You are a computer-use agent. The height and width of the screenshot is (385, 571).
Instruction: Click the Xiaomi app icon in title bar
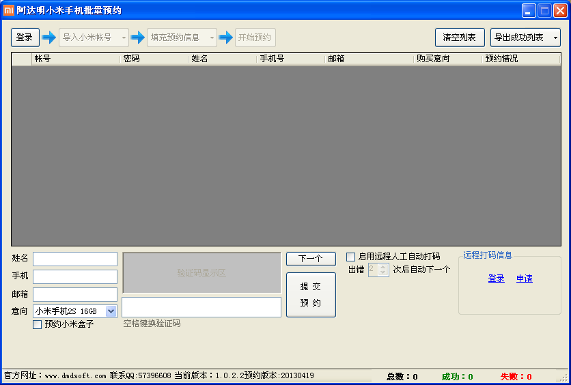pyautogui.click(x=8, y=10)
